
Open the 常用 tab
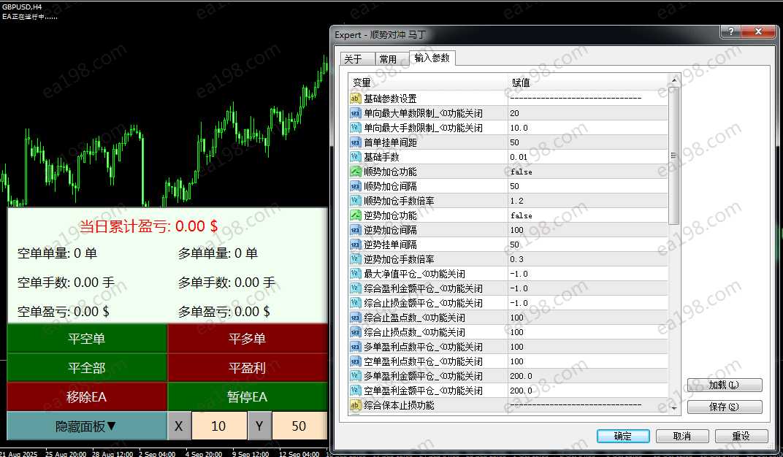coord(388,59)
